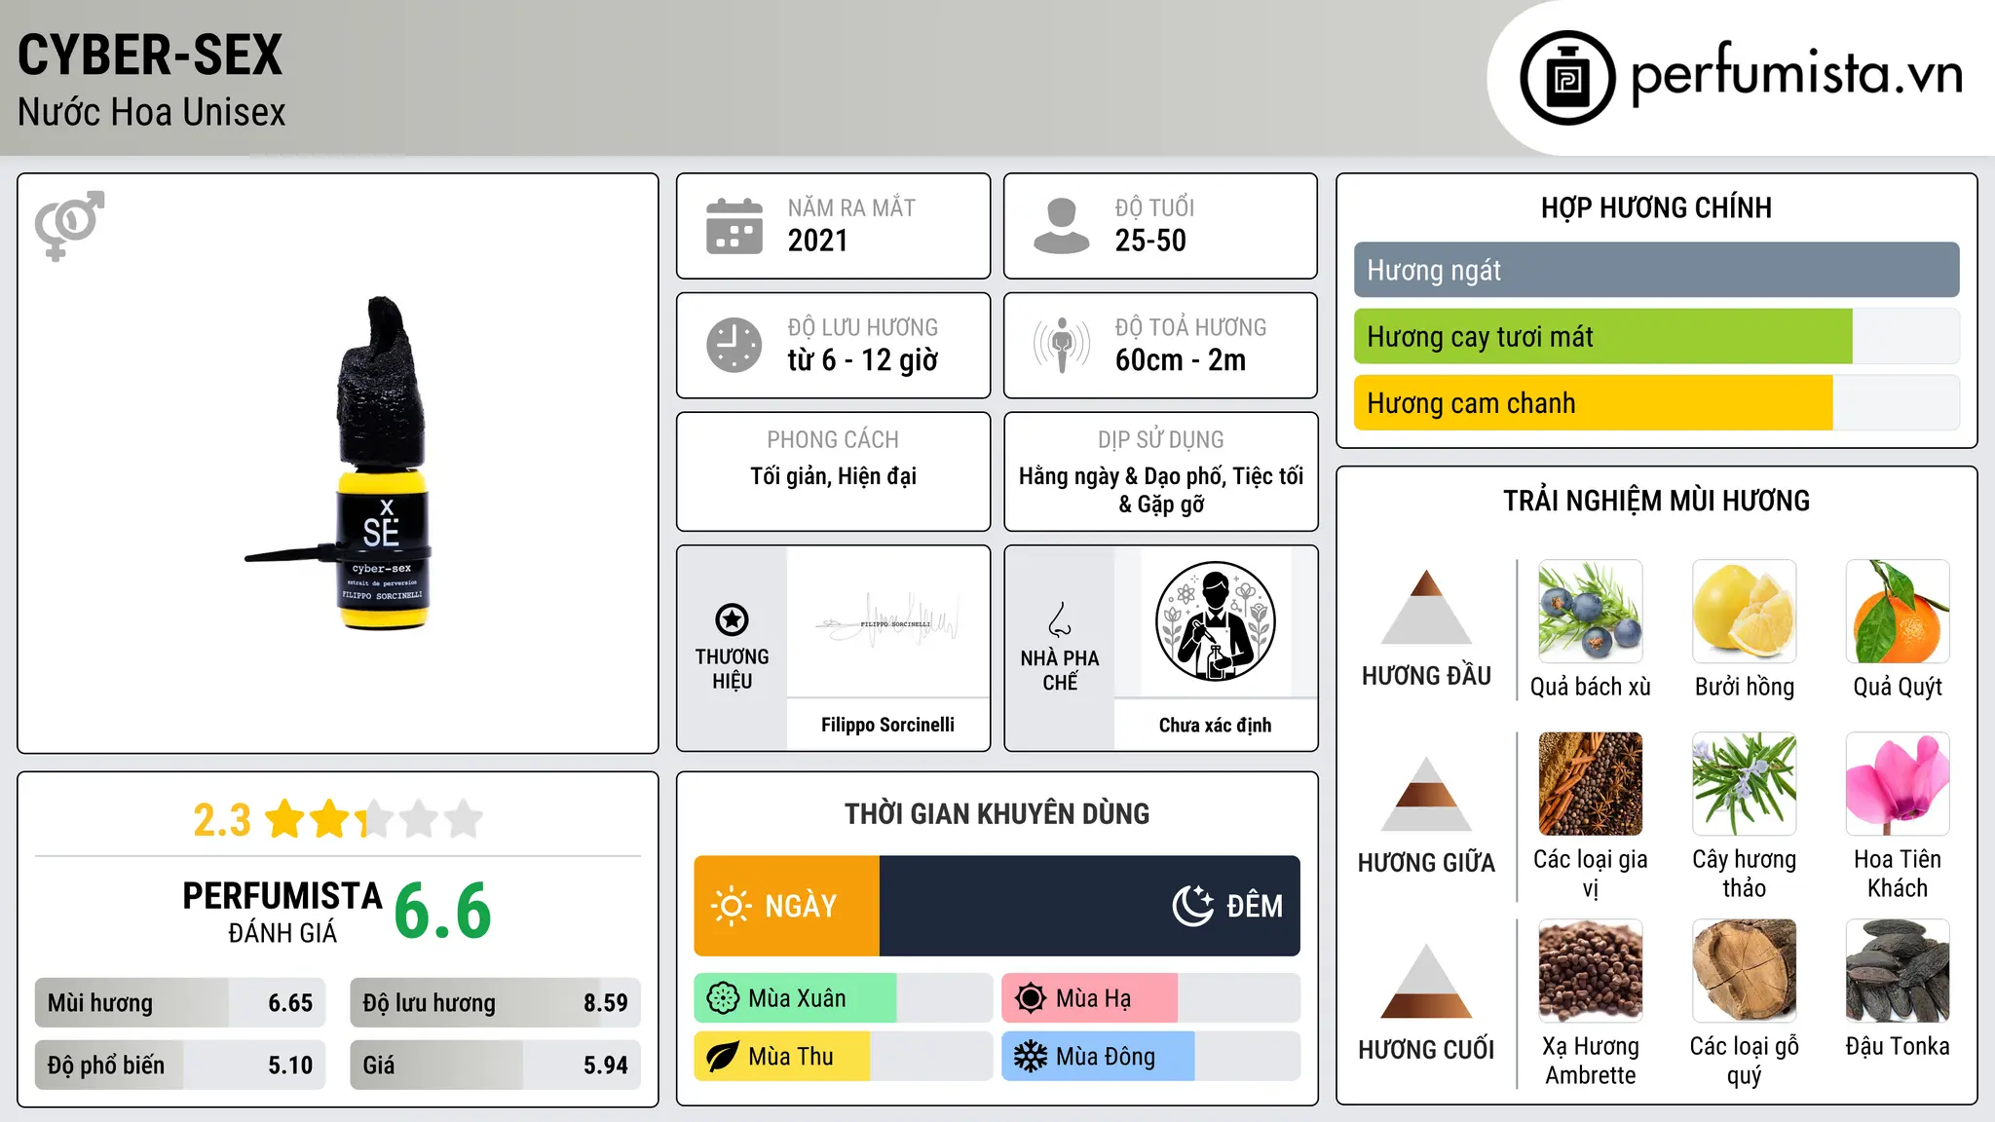Click the nose icon above Nhà pha chế
This screenshot has height=1122, width=1995.
pyautogui.click(x=1060, y=619)
